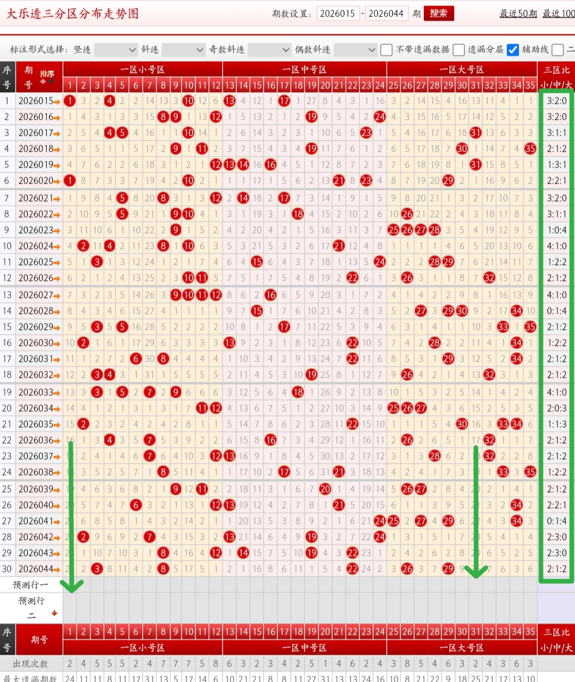The image size is (575, 682).
Task: Click red ball 6 in row 2026031
Action: click(136, 359)
